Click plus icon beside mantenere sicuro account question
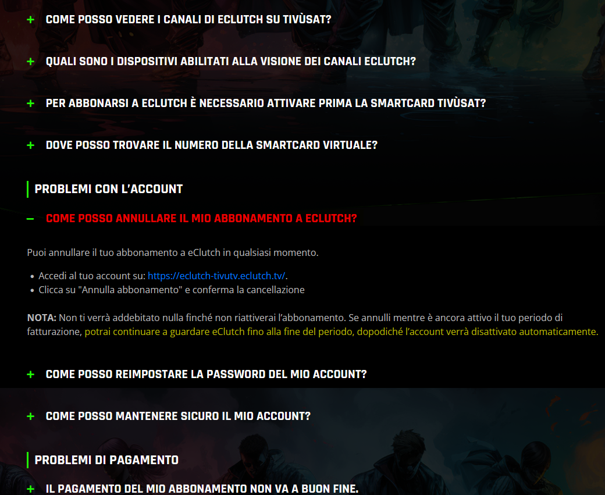605x495 pixels. tap(30, 416)
